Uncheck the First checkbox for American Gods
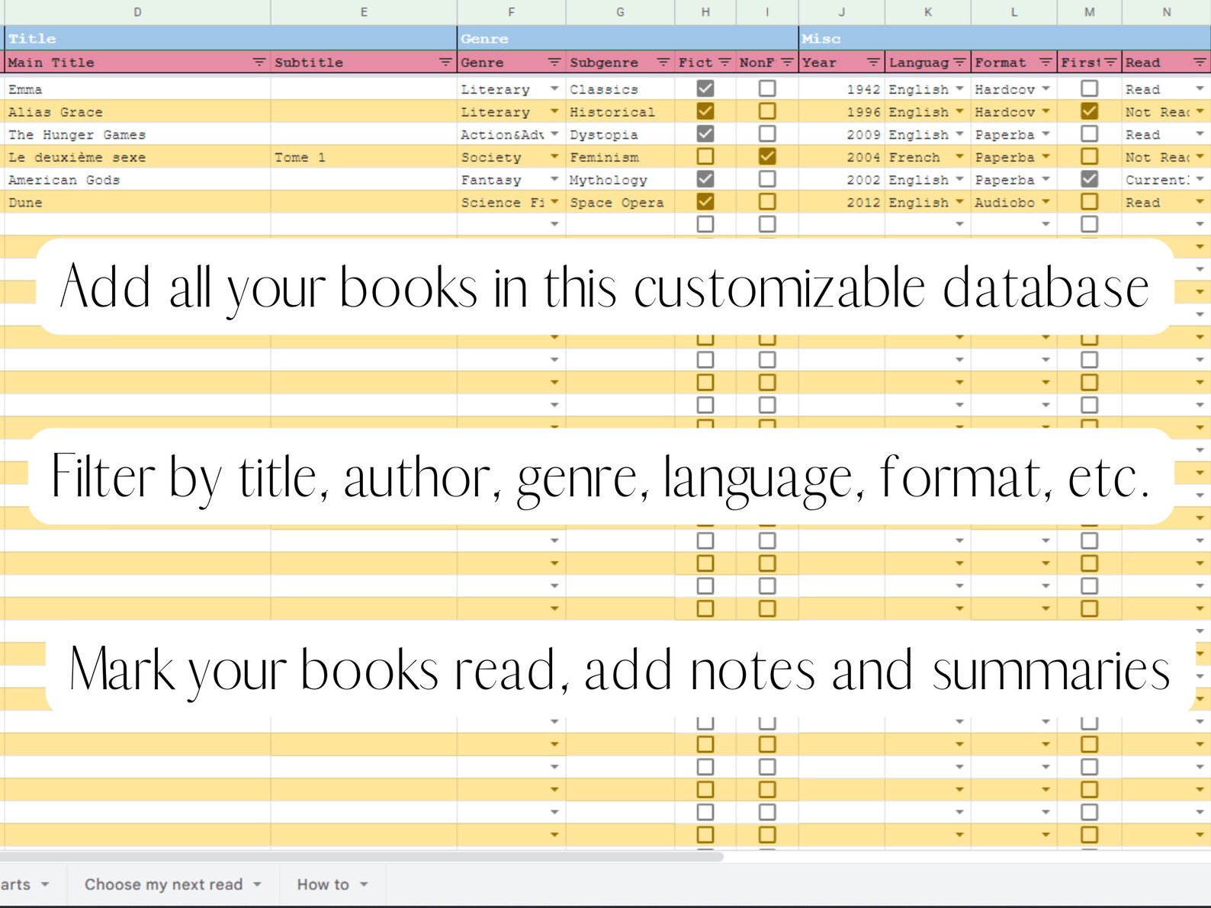The height and width of the screenshot is (908, 1211). click(1090, 179)
